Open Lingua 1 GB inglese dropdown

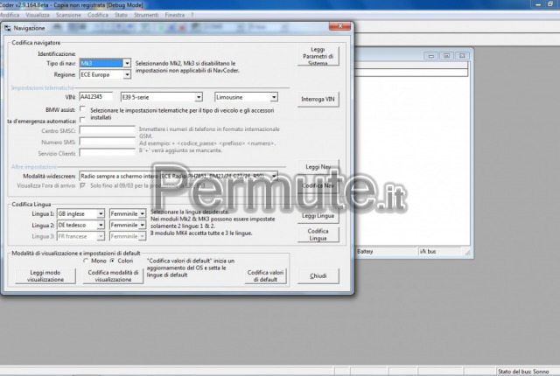101,213
